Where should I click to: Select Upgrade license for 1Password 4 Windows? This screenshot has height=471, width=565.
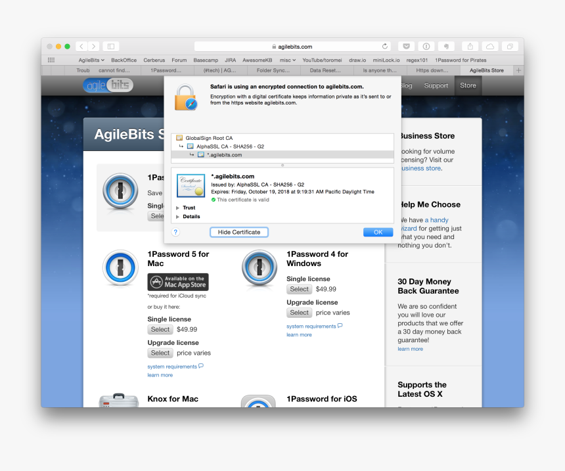(x=299, y=313)
